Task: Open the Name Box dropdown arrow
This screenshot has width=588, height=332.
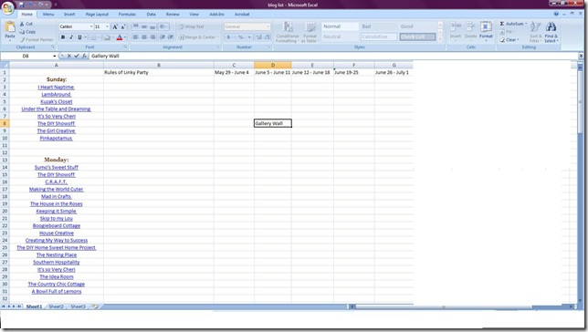Action: point(55,56)
